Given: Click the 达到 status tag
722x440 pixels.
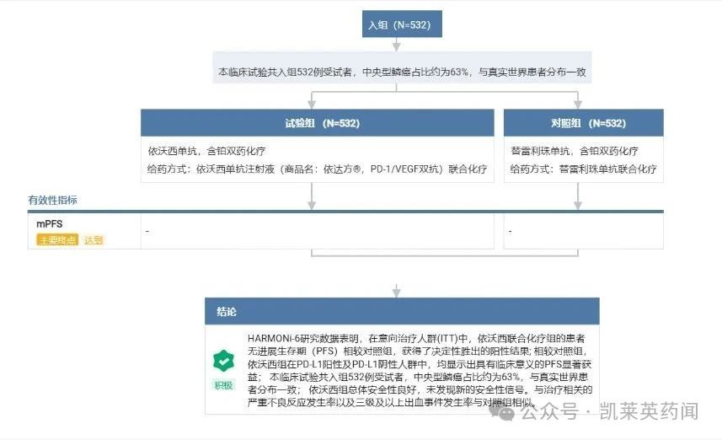Looking at the screenshot, I should click(x=93, y=239).
